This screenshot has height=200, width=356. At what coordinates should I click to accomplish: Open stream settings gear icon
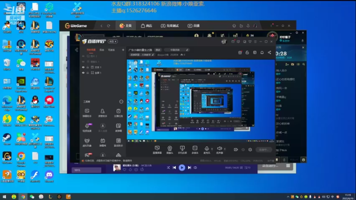tap(250, 150)
